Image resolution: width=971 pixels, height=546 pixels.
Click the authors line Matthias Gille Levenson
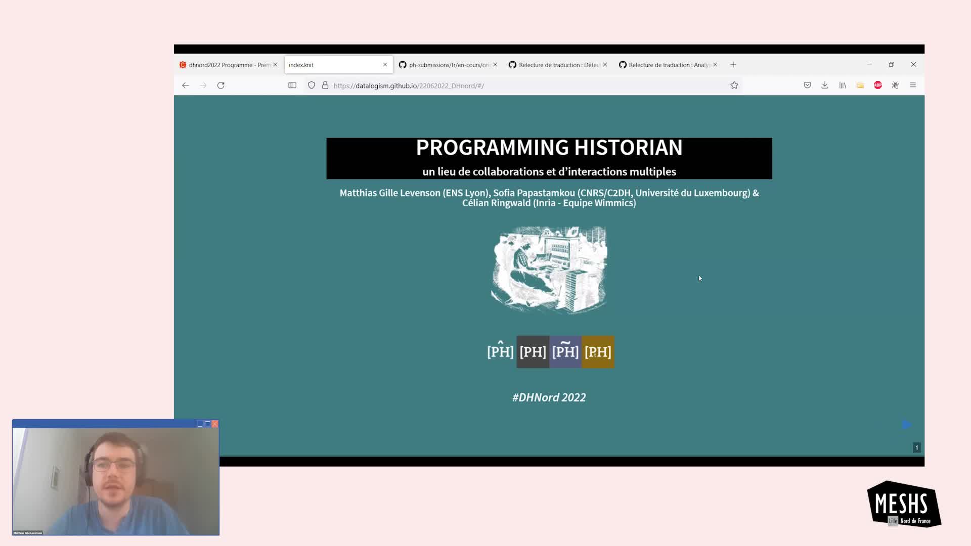[549, 198]
